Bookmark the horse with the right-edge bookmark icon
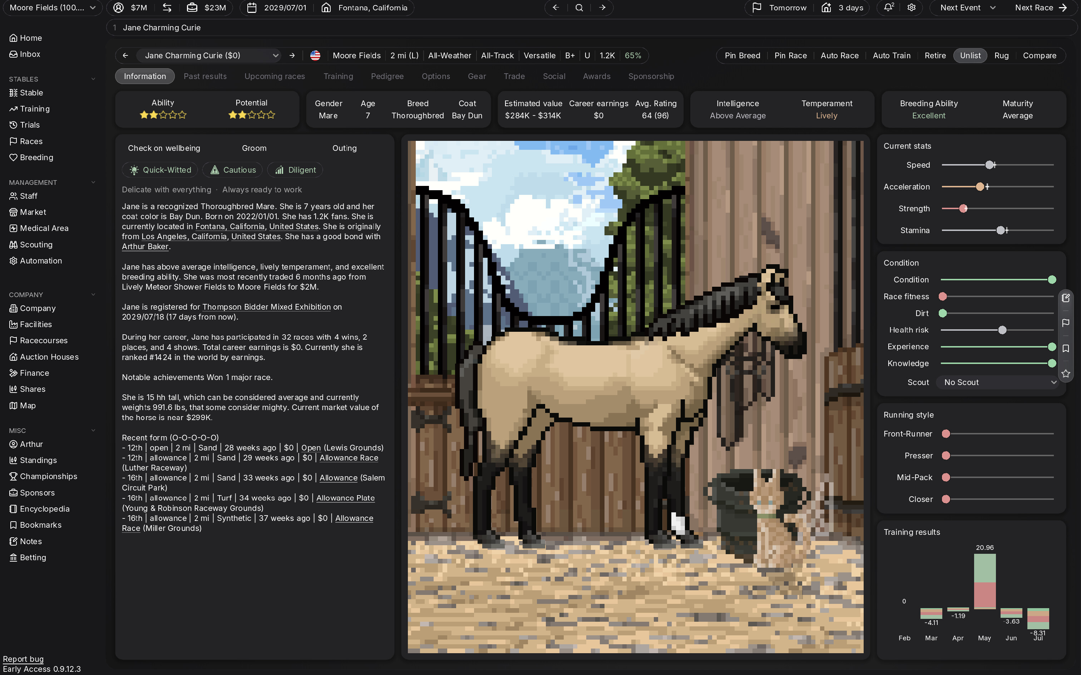 pyautogui.click(x=1066, y=348)
